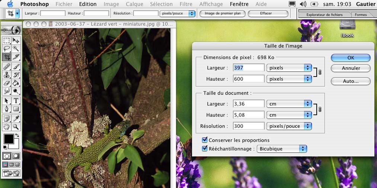Uncheck Conserver les proportions

point(205,140)
